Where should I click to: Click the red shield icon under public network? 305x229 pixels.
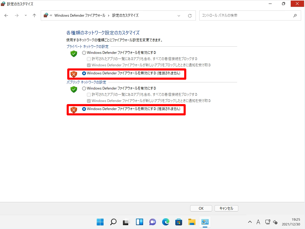tap(74, 110)
